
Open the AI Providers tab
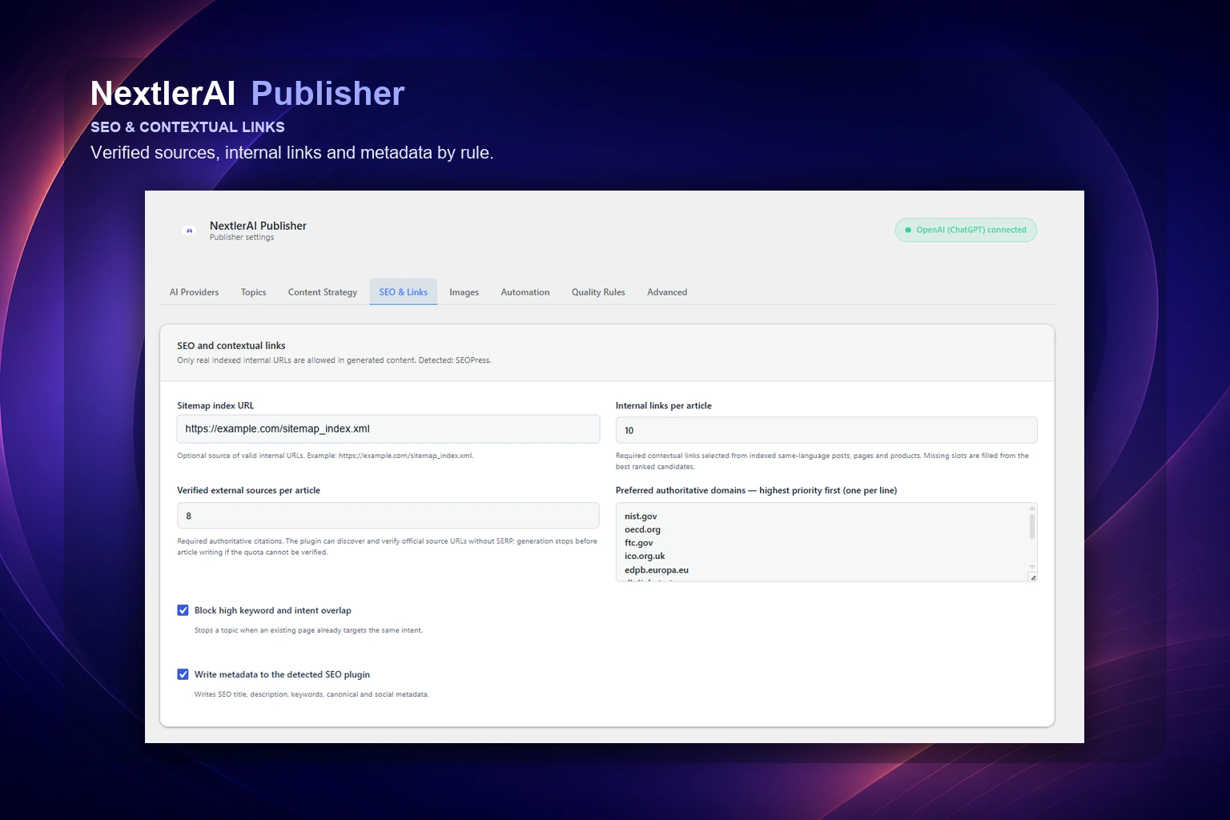(194, 292)
